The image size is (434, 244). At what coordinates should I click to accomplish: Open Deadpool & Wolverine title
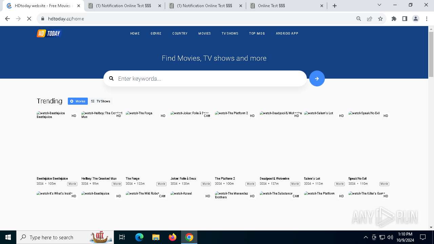(x=274, y=179)
